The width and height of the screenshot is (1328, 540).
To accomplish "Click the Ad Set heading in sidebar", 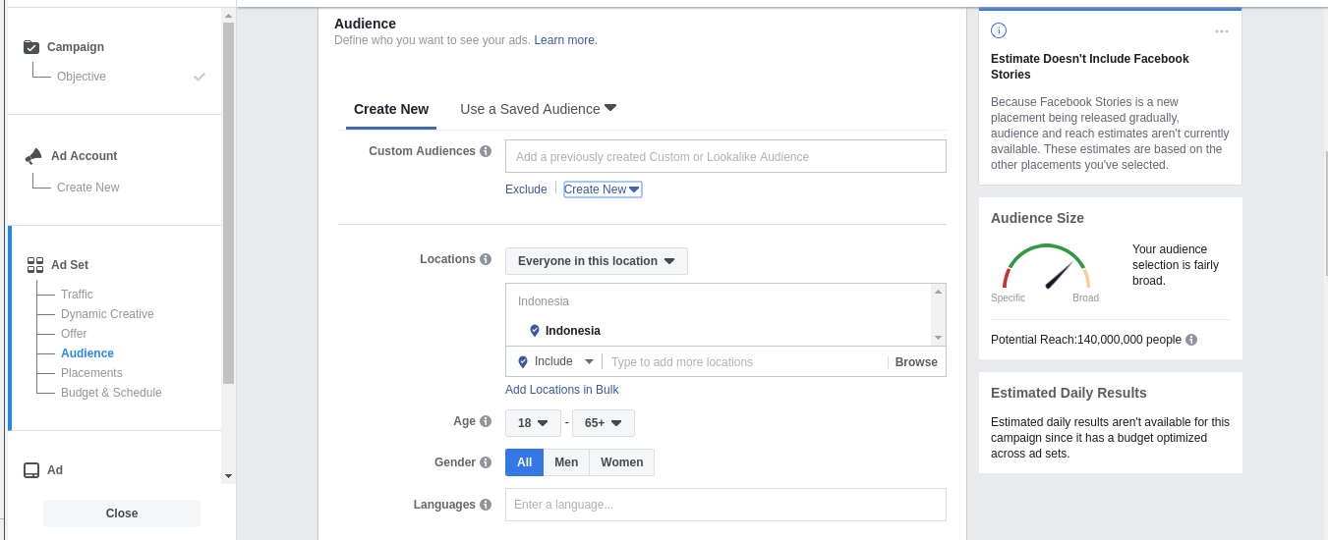I will pos(70,265).
